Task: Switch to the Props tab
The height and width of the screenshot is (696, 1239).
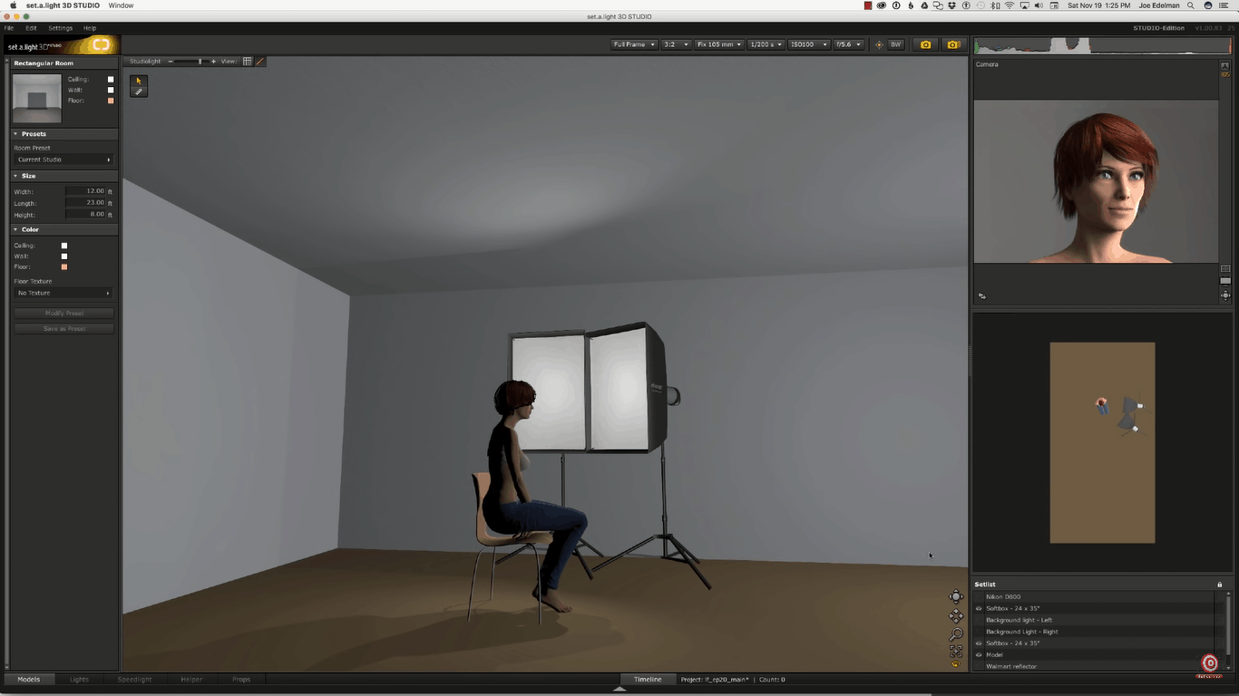Action: (x=241, y=679)
